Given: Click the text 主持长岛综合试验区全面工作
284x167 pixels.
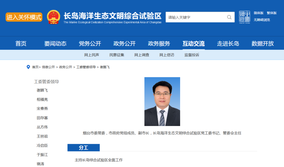Looking at the screenshot, I should tap(99, 160).
